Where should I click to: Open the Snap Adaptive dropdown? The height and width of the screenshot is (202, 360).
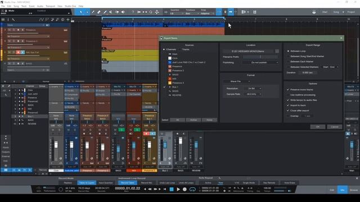point(207,13)
